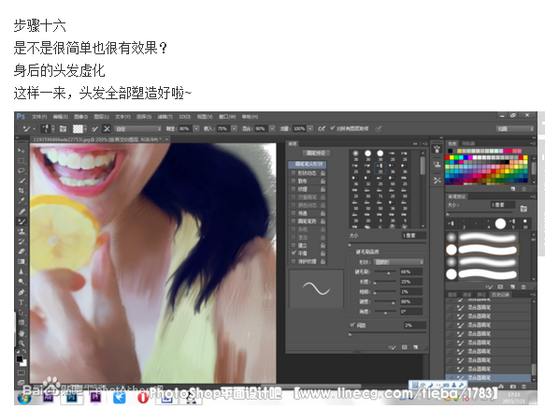Open the 图像(I) Image menu

[80, 117]
